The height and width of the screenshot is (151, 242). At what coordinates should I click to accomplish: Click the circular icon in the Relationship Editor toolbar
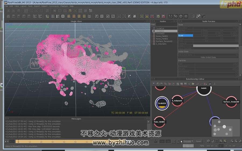(x=158, y=84)
